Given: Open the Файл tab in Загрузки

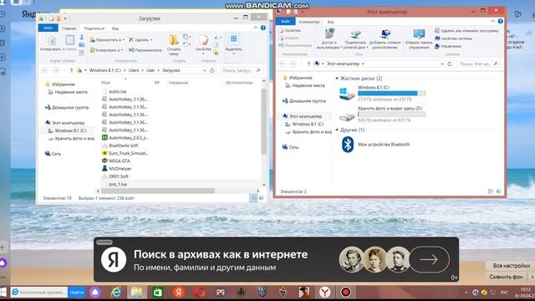Looking at the screenshot, I should coord(48,28).
